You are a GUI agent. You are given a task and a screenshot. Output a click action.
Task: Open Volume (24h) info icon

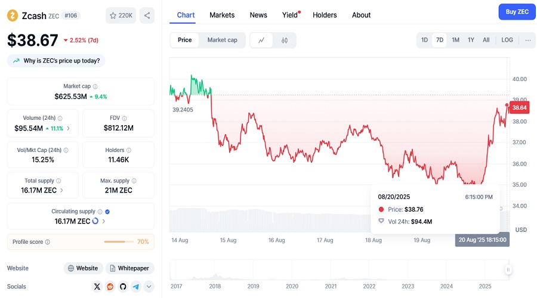pos(60,119)
